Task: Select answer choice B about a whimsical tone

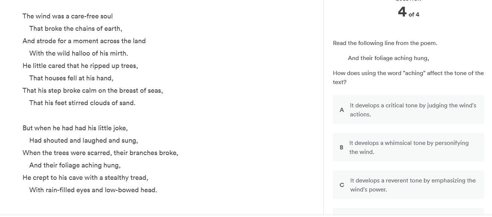Action: click(408, 147)
